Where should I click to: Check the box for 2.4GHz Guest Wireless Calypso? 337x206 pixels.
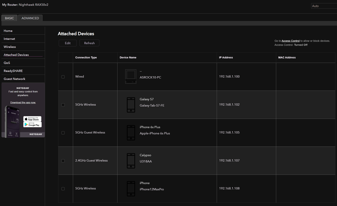pos(63,161)
